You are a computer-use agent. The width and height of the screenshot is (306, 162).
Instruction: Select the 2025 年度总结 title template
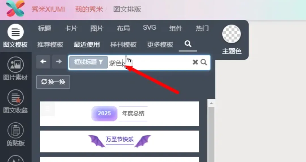(120, 114)
